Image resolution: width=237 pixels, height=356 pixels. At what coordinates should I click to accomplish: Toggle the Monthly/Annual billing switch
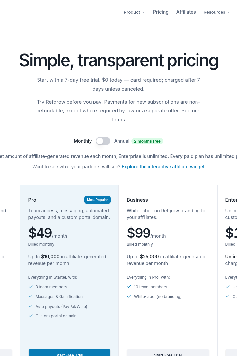pyautogui.click(x=103, y=141)
